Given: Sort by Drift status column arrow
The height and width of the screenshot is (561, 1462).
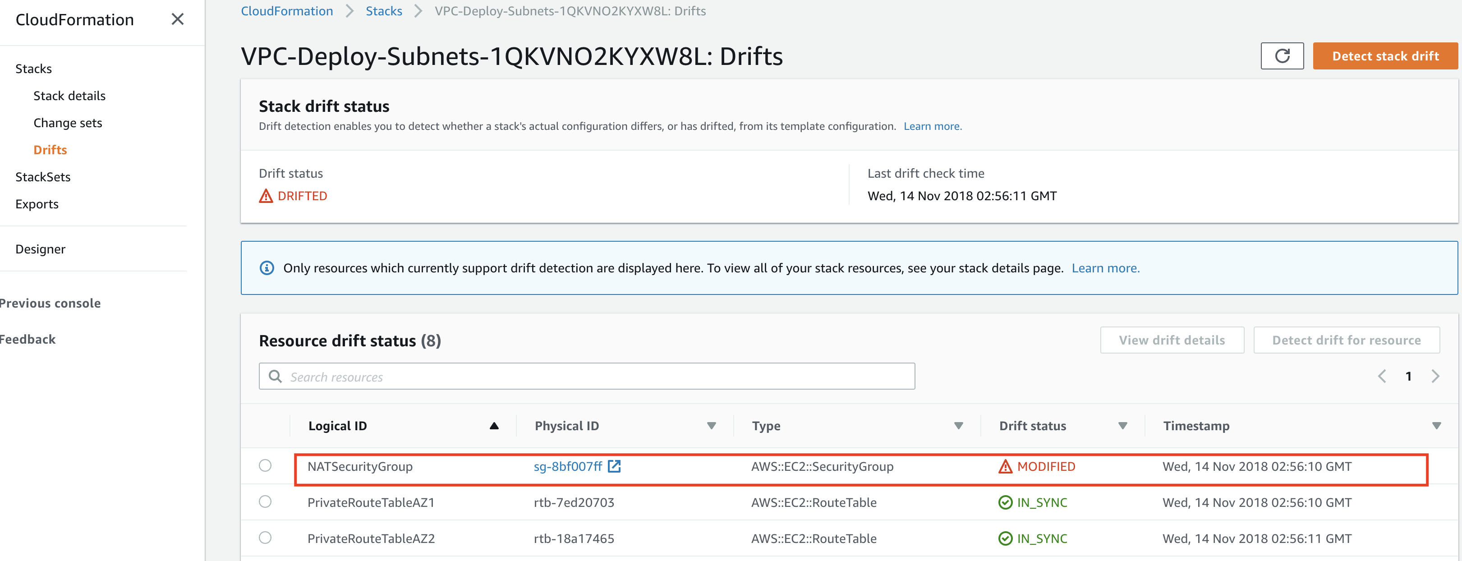Looking at the screenshot, I should pyautogui.click(x=1122, y=426).
